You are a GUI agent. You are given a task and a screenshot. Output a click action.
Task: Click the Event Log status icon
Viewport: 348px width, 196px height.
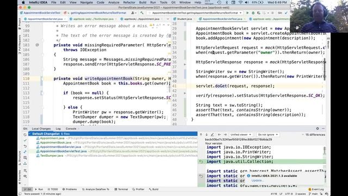point(316,189)
